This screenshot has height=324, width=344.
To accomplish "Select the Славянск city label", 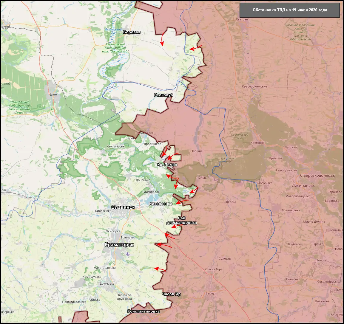I will tap(123, 207).
